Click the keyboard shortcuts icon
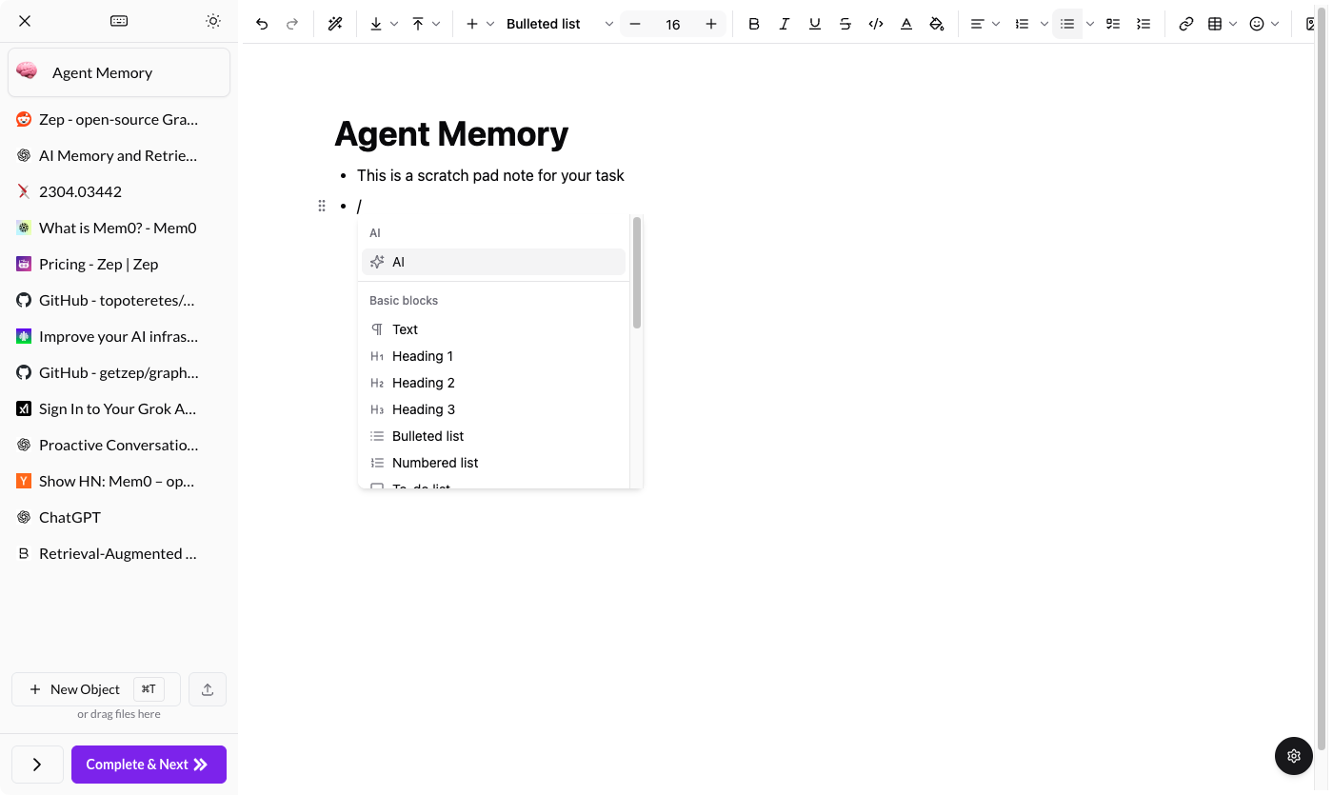 [119, 21]
